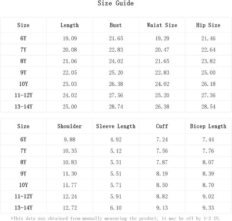This screenshot has height=221, width=232.
Task: Click the 9.33 bicep length value
Action: (x=208, y=208)
